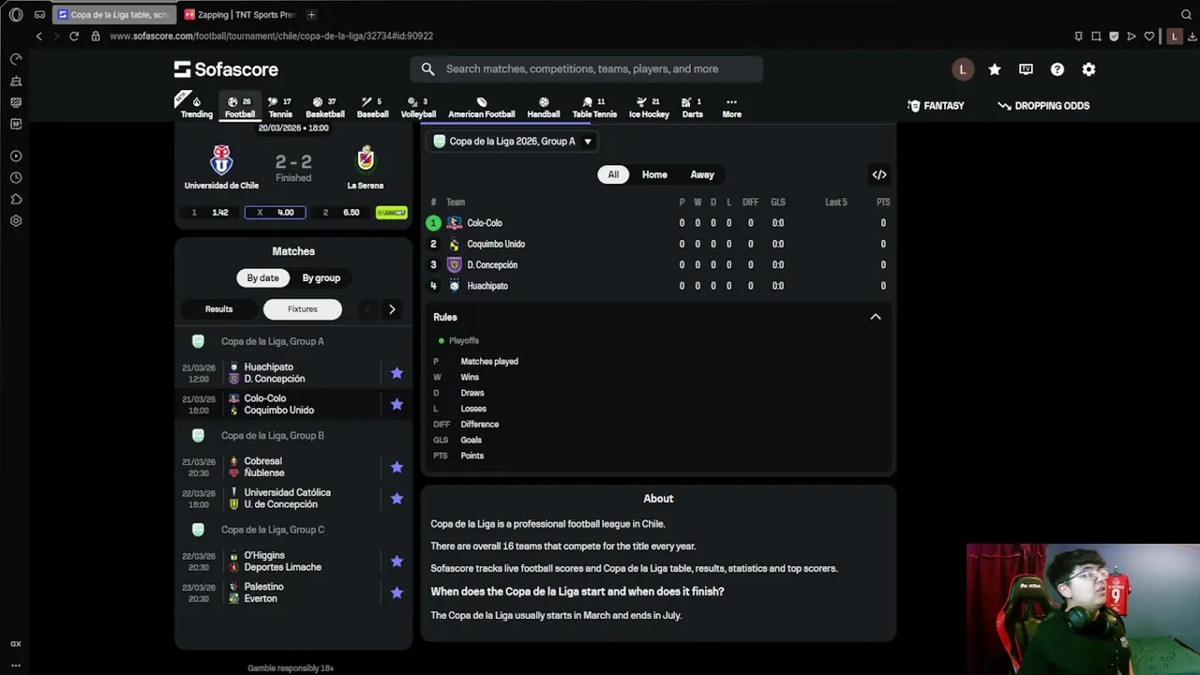The width and height of the screenshot is (1200, 675).
Task: Open Sofascore favourites star icon
Action: tap(995, 69)
